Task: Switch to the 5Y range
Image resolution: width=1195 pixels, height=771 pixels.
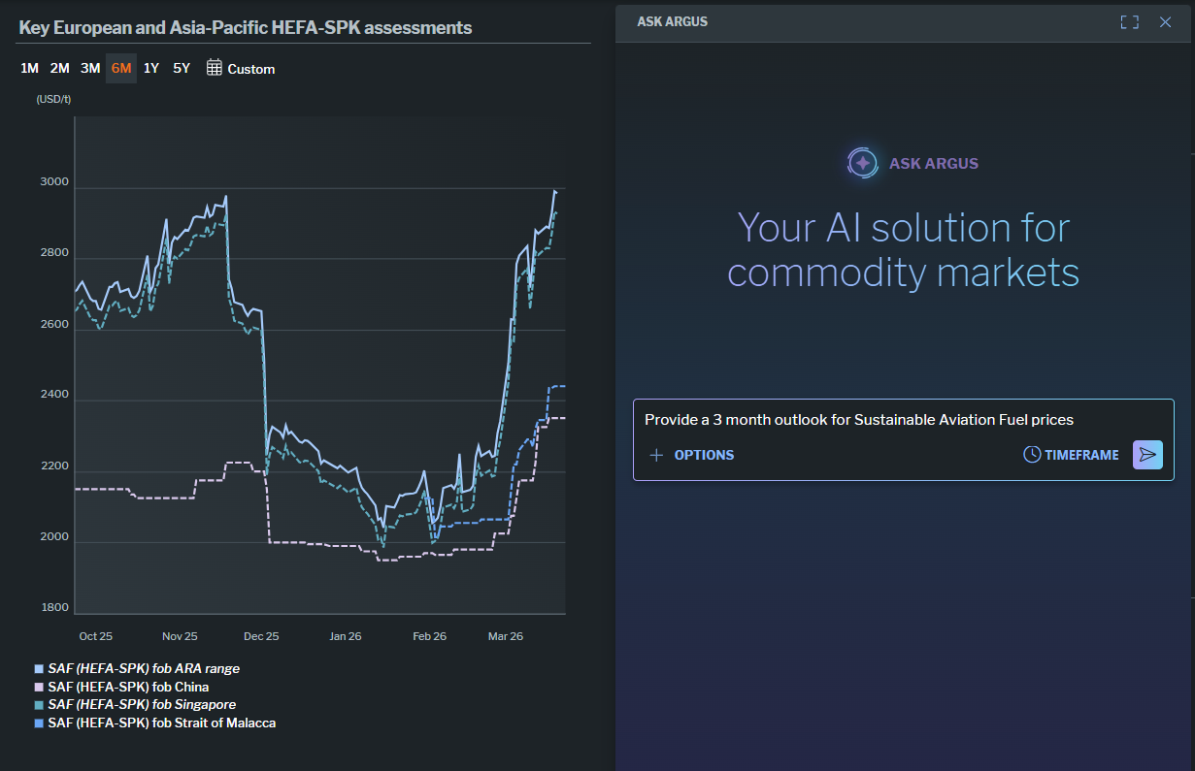Action: coord(182,68)
